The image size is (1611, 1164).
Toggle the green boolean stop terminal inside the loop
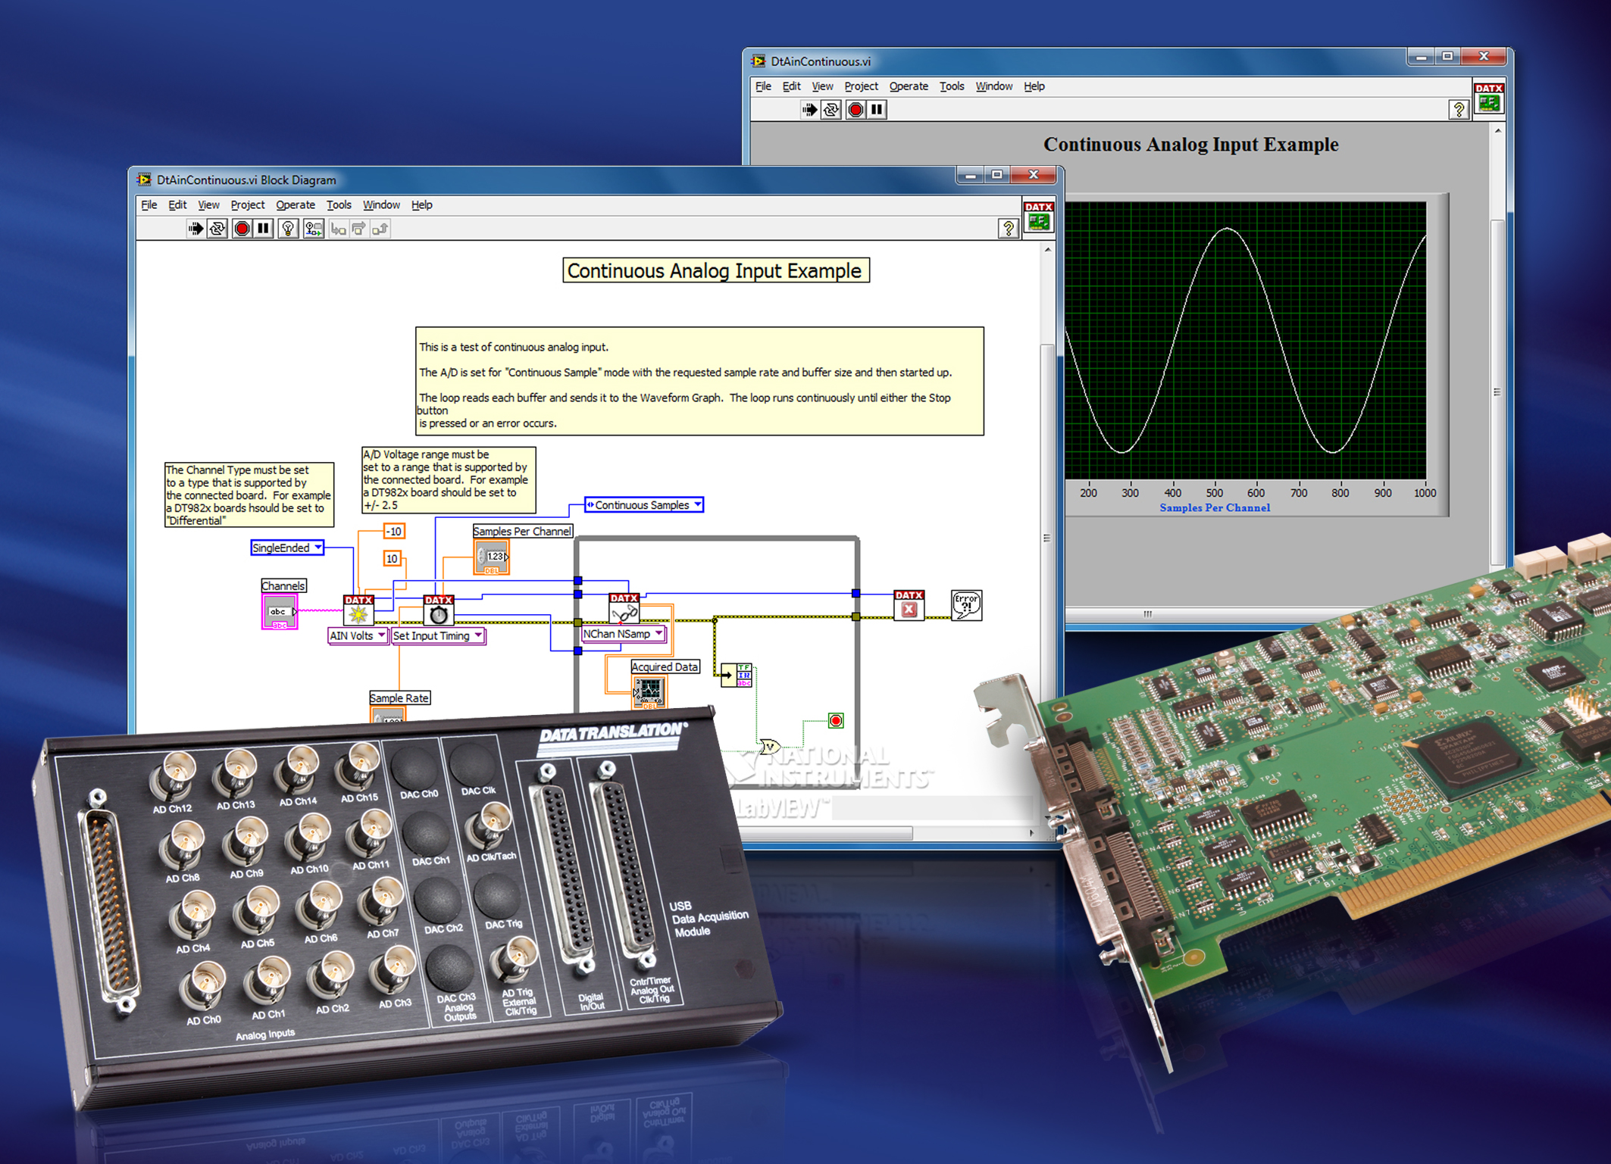click(x=836, y=720)
